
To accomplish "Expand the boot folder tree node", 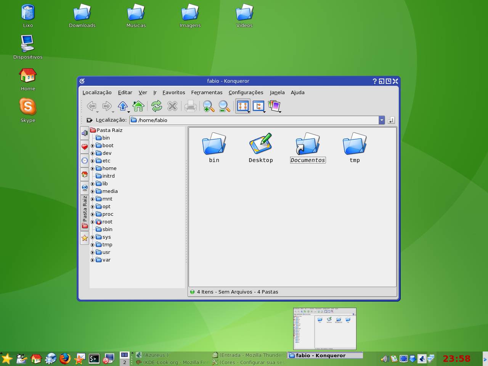I will (92, 146).
